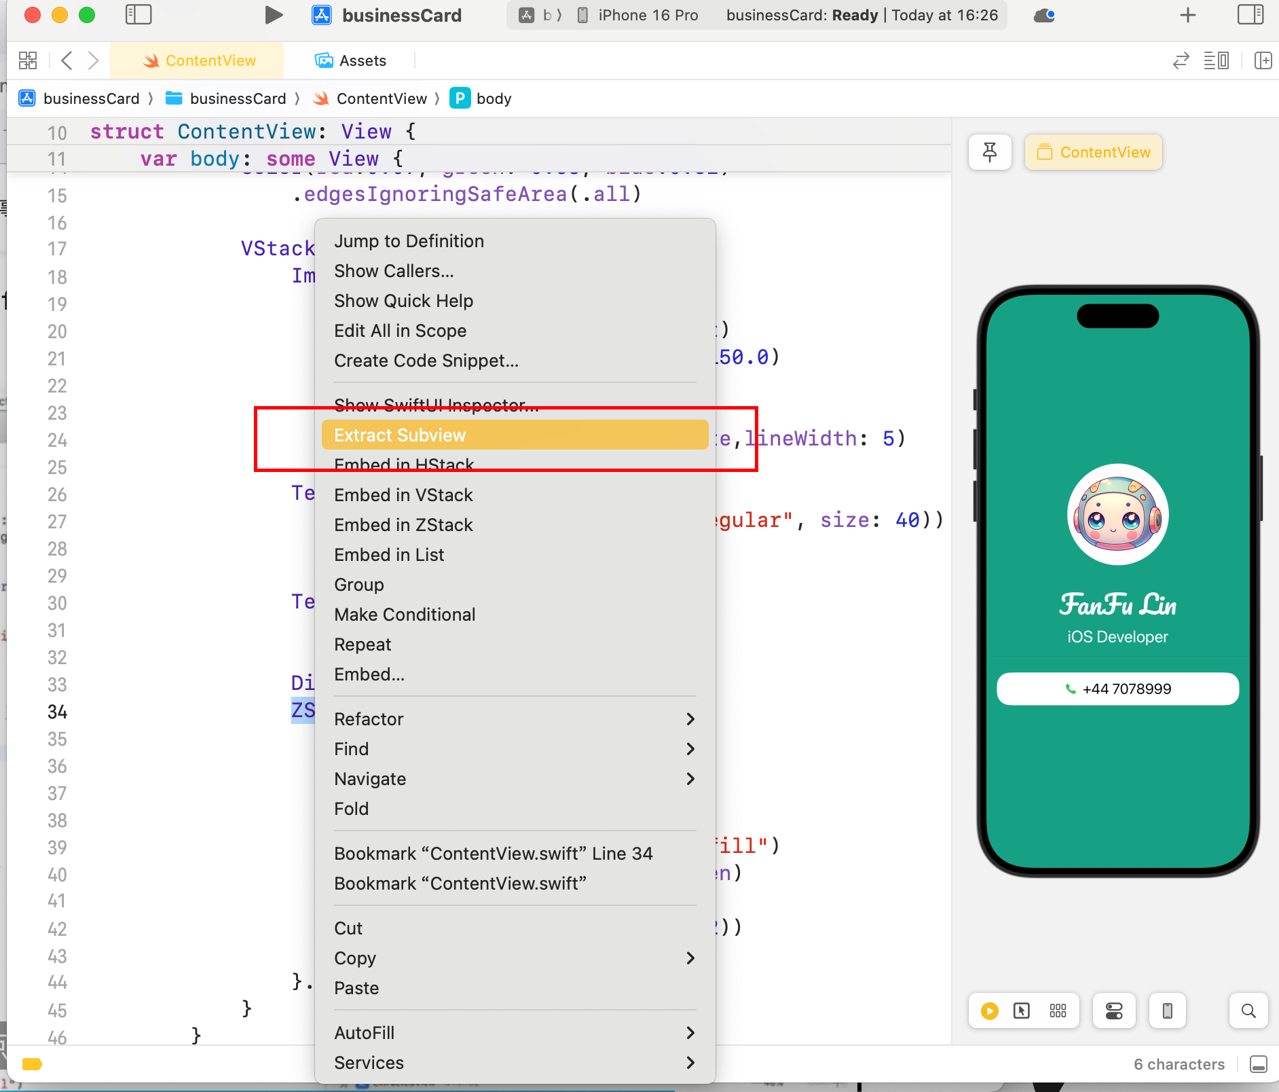Open preview Device Settings toggles
The image size is (1279, 1092).
[1114, 1011]
